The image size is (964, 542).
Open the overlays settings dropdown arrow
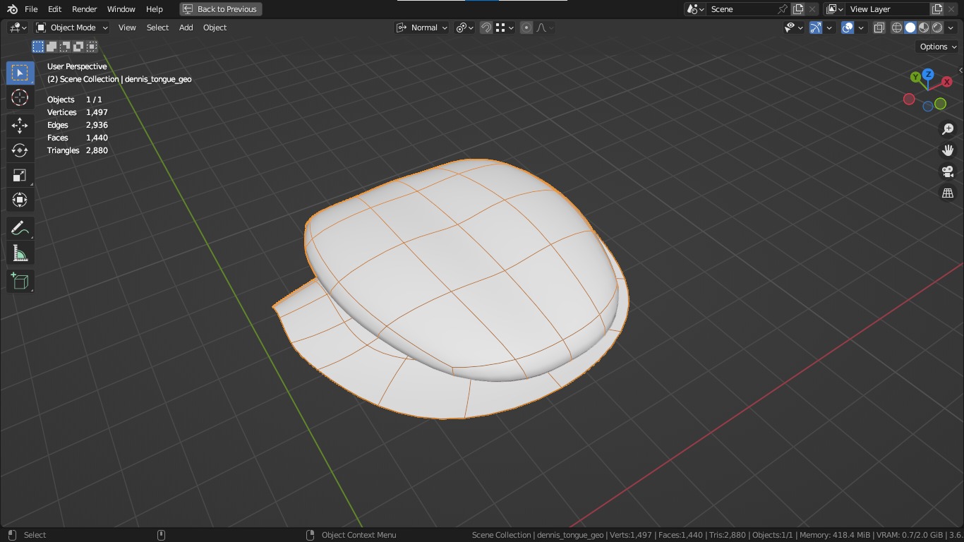coord(861,28)
